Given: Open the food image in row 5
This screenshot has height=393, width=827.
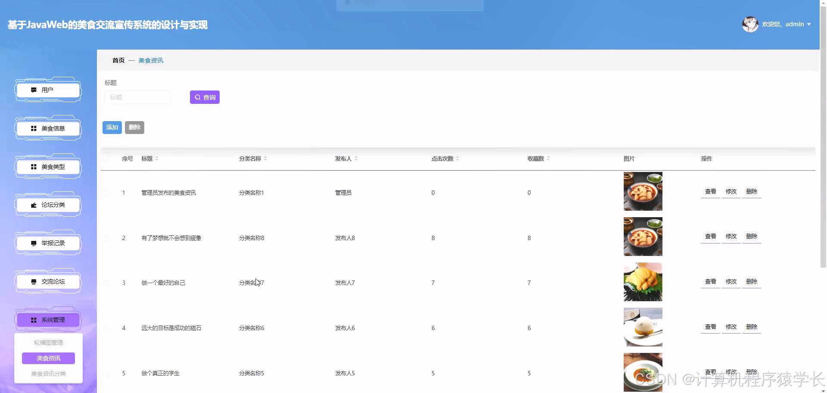Looking at the screenshot, I should point(643,372).
